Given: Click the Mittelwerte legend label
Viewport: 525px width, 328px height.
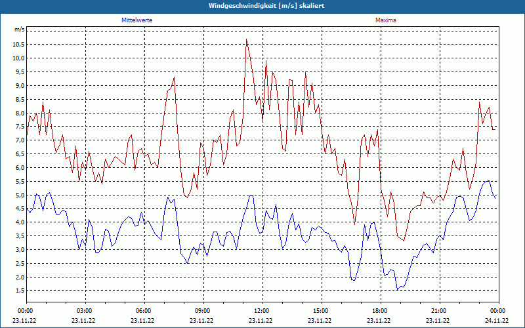Looking at the screenshot, I should 136,20.
